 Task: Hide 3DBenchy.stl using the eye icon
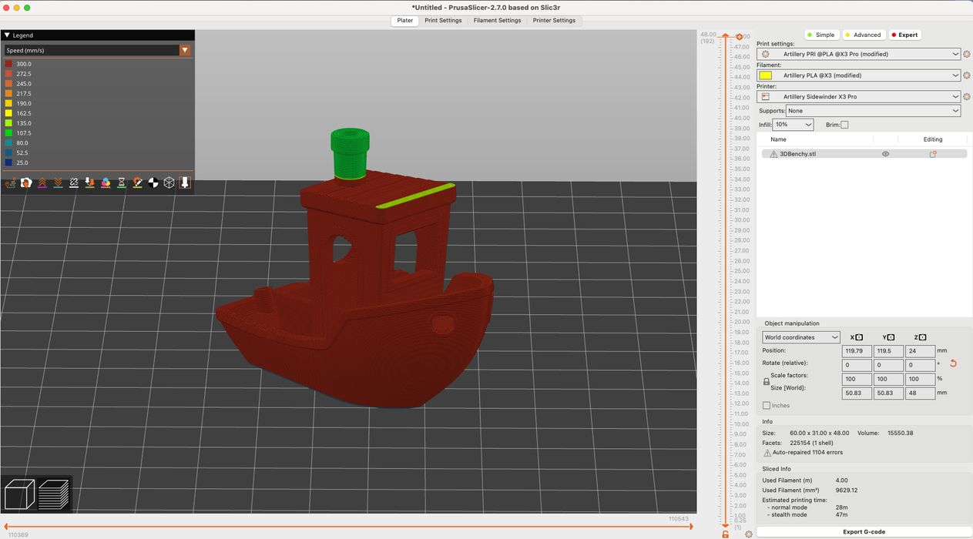(x=885, y=154)
